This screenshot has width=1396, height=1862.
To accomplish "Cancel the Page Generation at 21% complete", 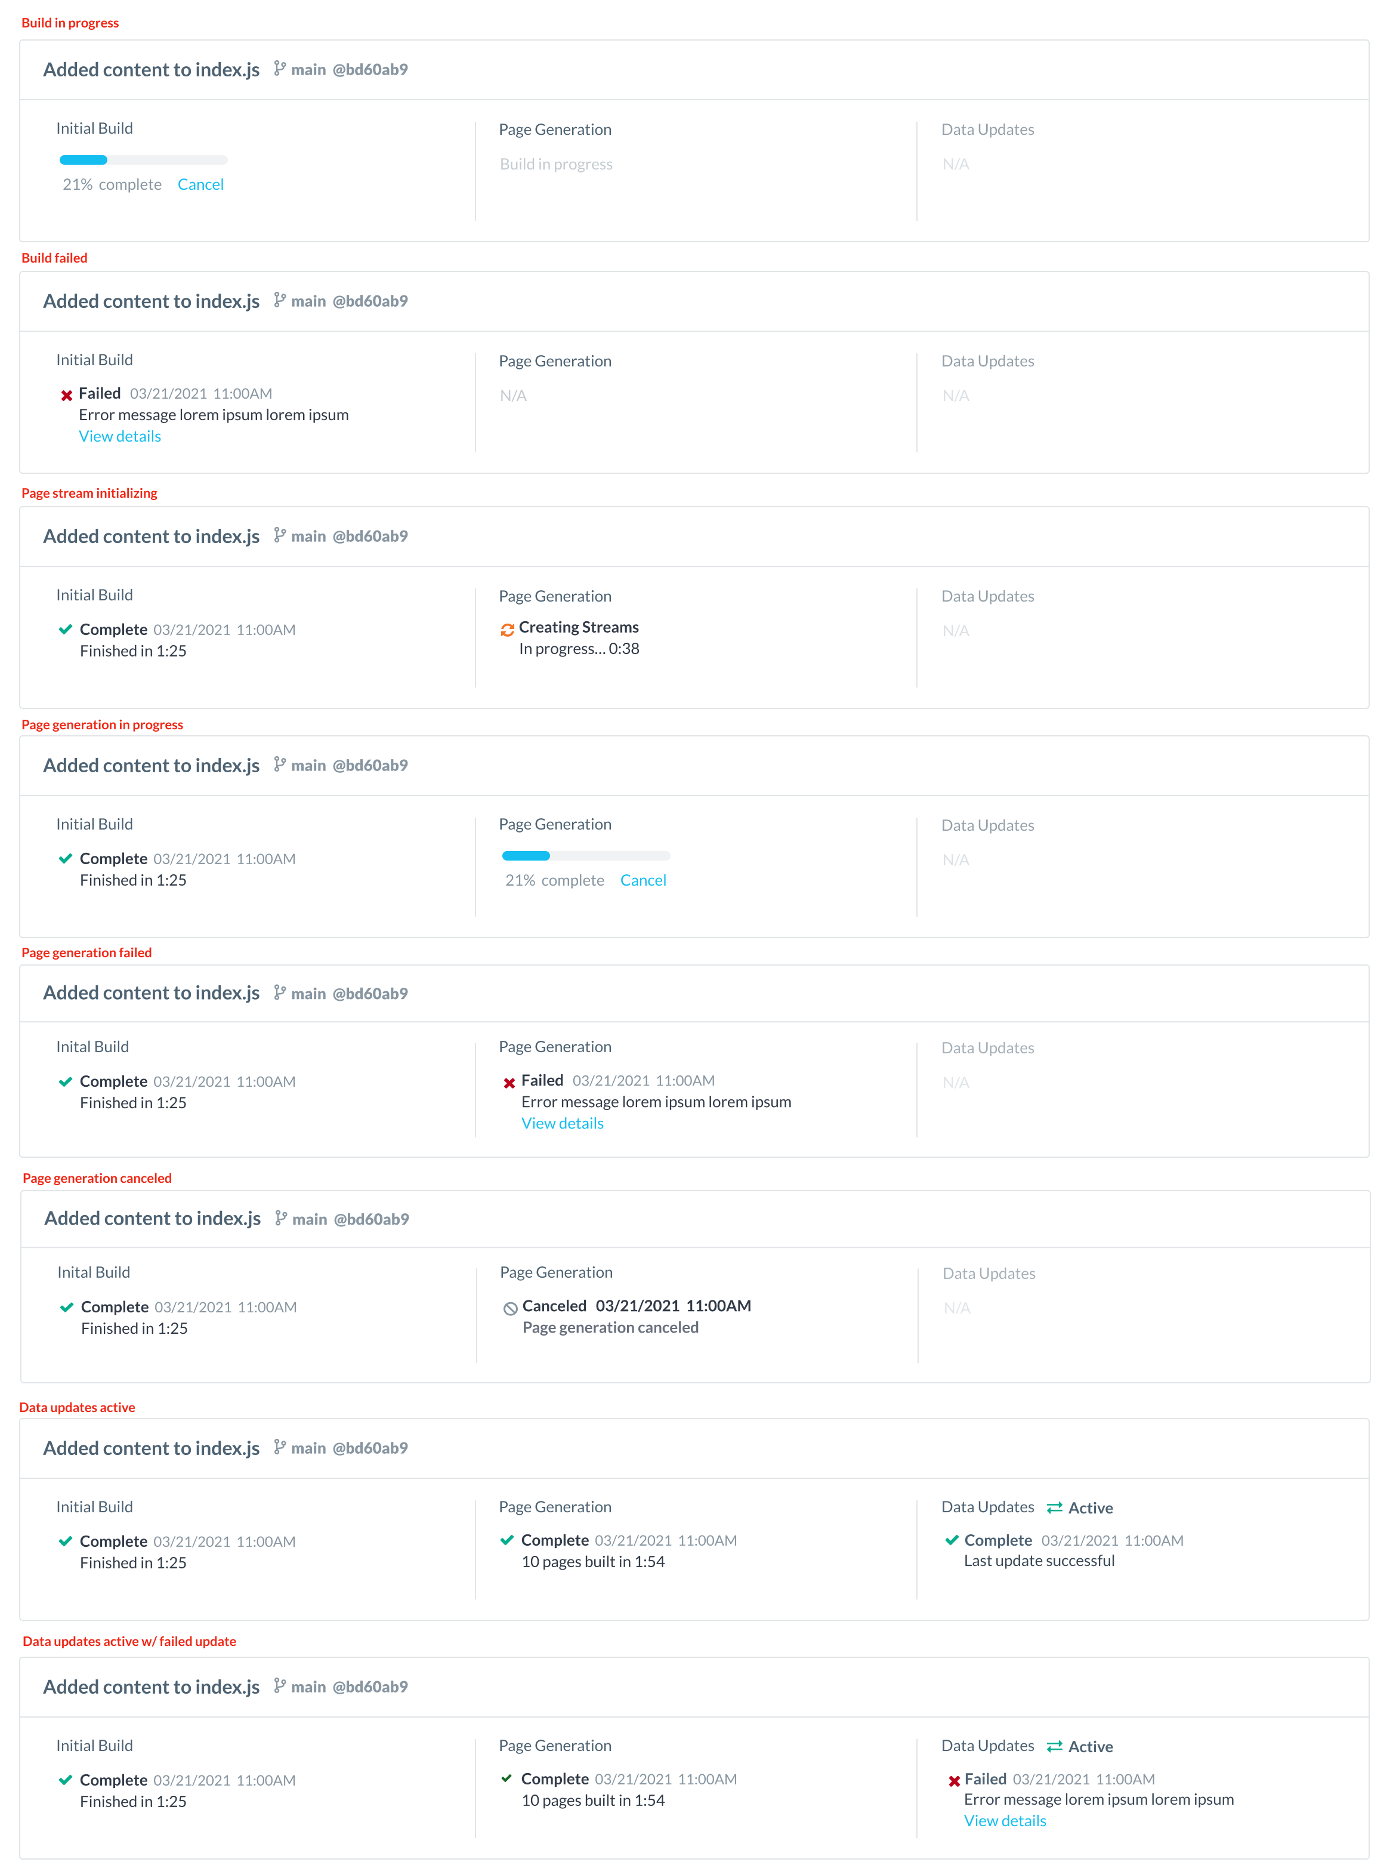I will [x=643, y=880].
